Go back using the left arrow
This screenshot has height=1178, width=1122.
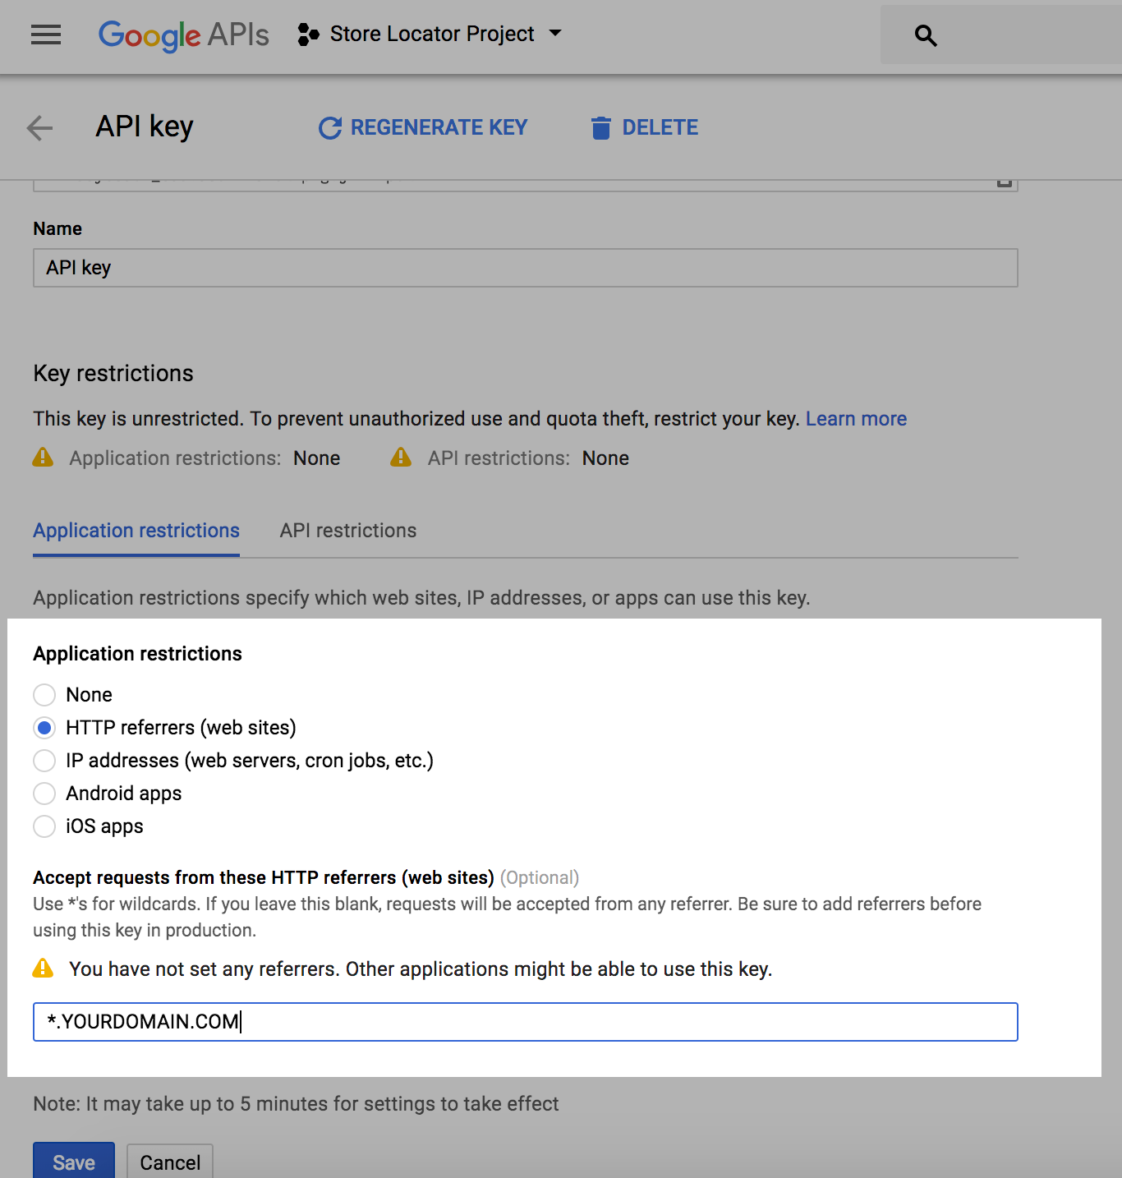click(x=39, y=128)
